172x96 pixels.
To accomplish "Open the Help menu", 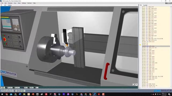I will pos(34,3).
